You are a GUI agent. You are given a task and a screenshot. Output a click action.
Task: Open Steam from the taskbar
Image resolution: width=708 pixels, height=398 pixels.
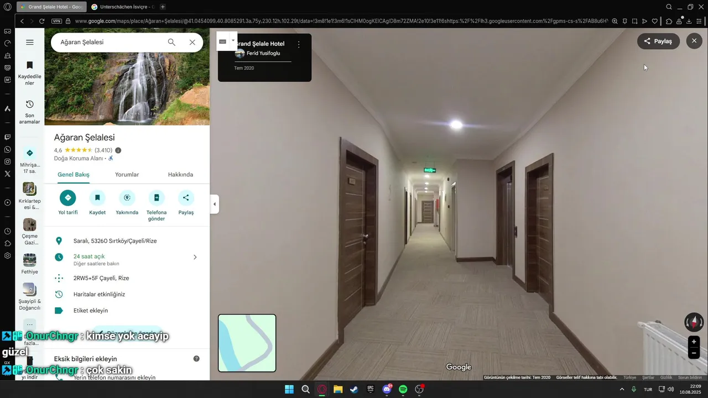(354, 389)
